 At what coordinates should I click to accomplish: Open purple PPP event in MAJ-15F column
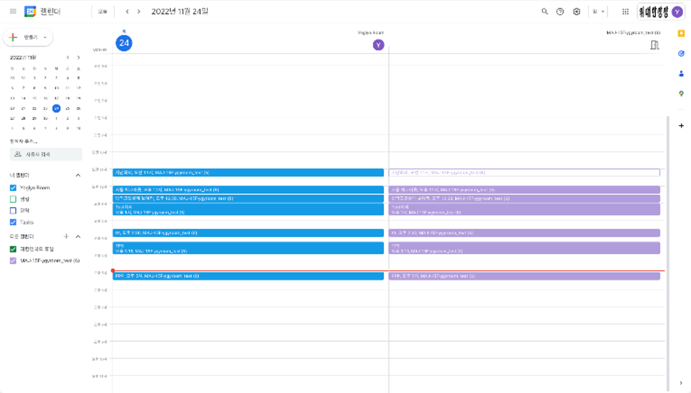524,276
